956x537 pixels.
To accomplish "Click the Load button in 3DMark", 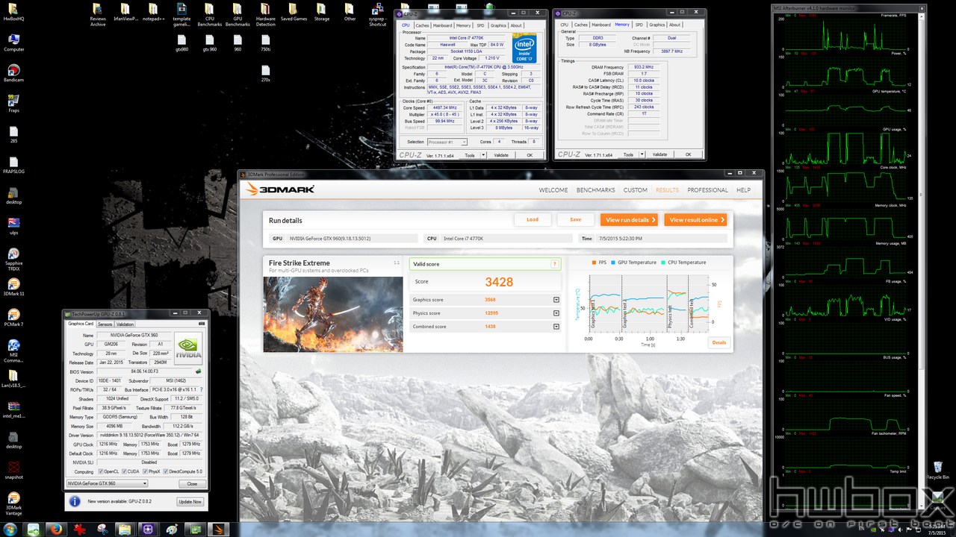I will (533, 219).
